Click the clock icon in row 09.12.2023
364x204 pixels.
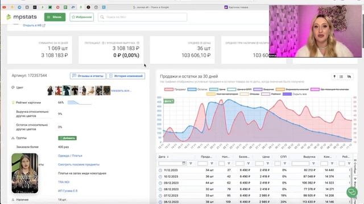coord(160,183)
